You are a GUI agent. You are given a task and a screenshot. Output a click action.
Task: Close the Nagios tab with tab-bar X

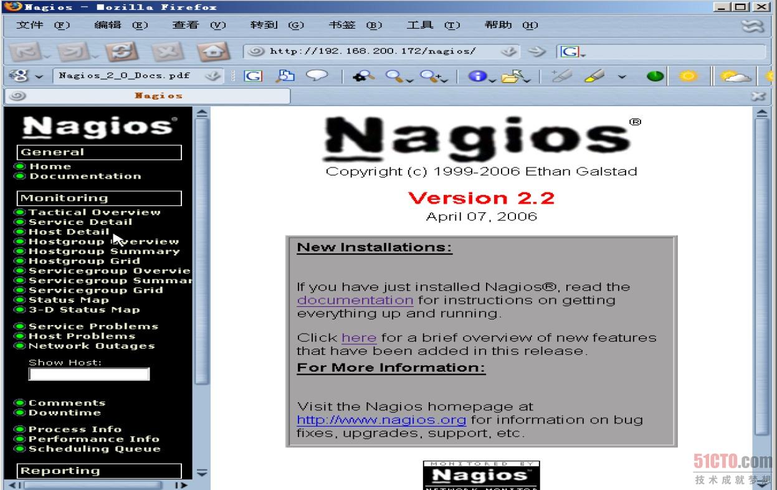point(758,96)
